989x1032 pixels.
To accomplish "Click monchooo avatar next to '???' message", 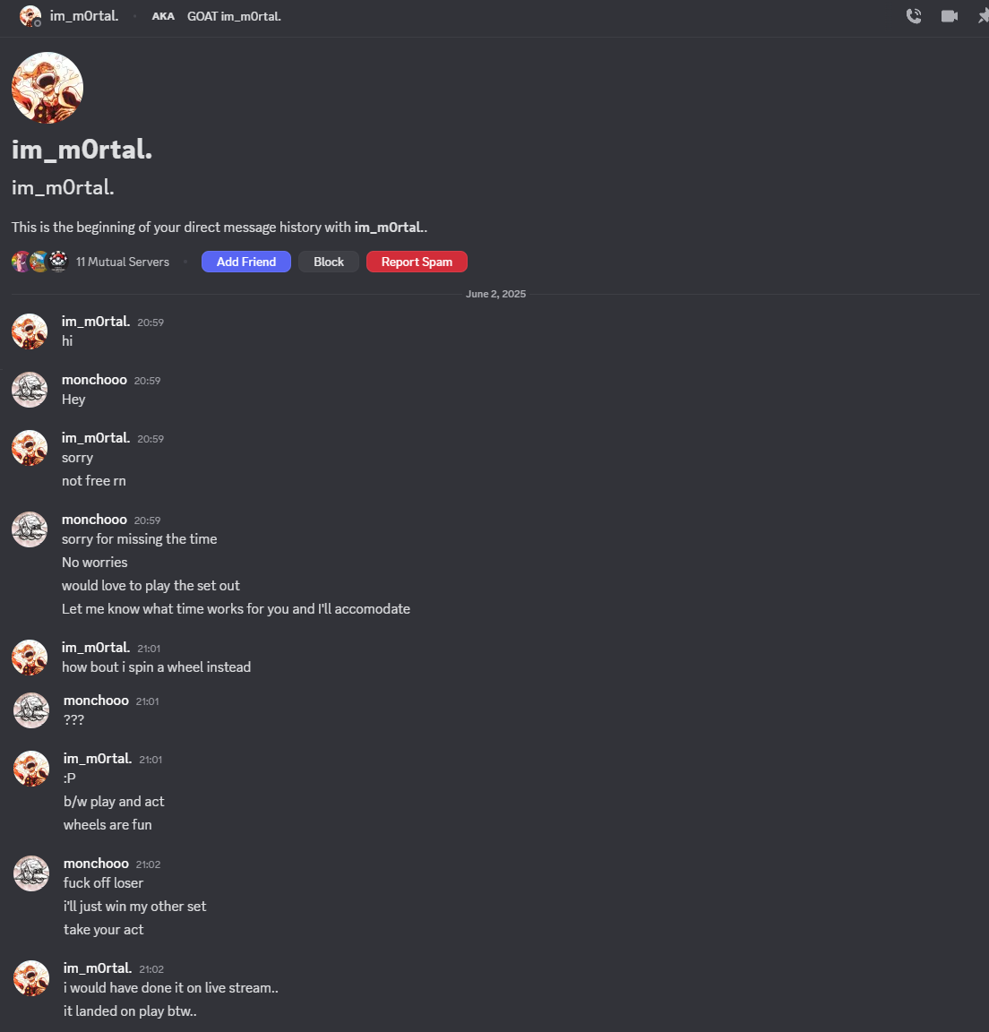I will [31, 710].
